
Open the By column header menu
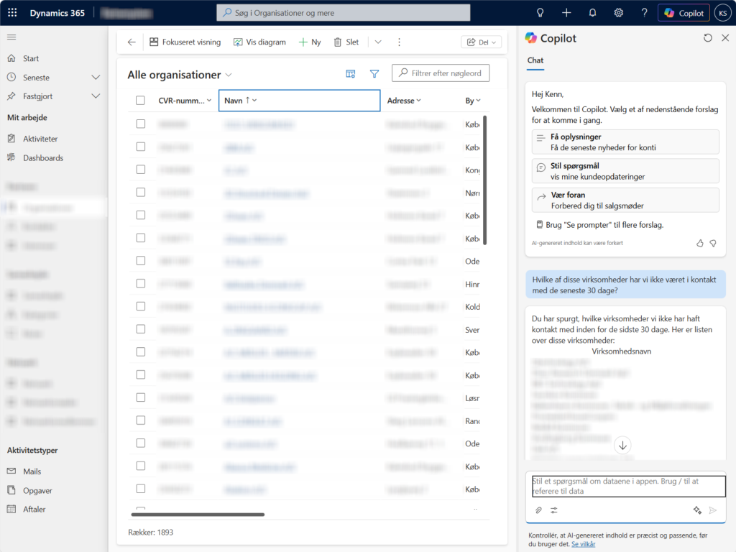pos(473,101)
